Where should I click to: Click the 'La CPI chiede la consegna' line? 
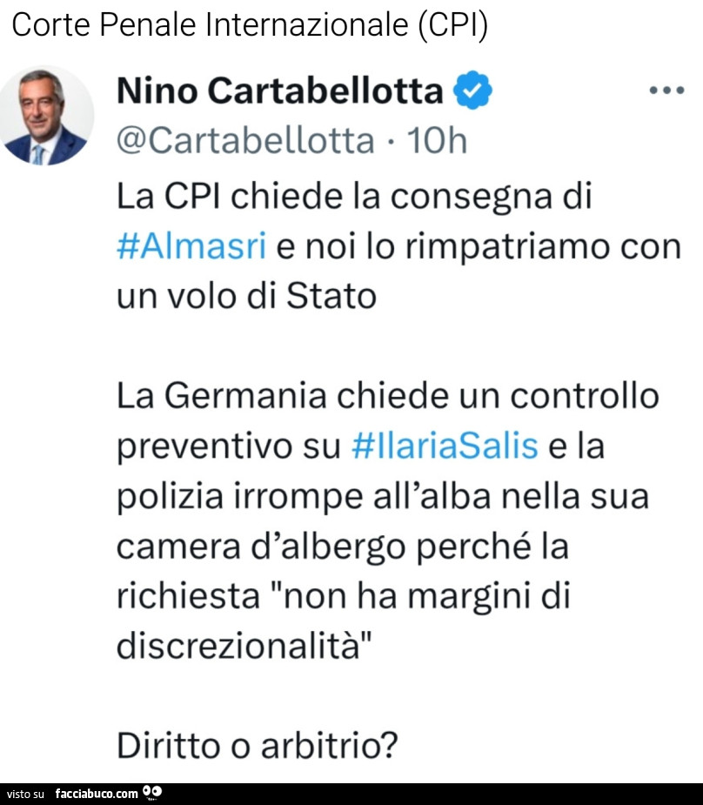[354, 197]
